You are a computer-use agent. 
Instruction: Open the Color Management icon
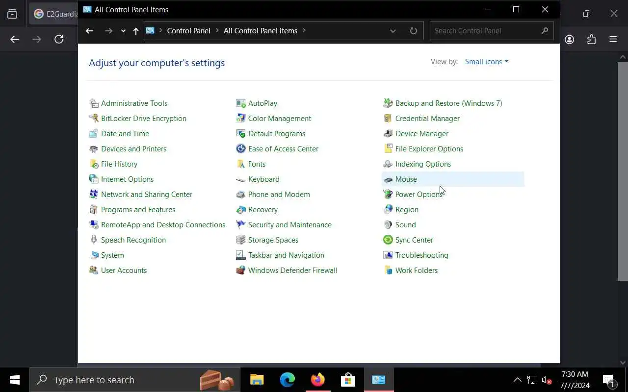tap(241, 119)
